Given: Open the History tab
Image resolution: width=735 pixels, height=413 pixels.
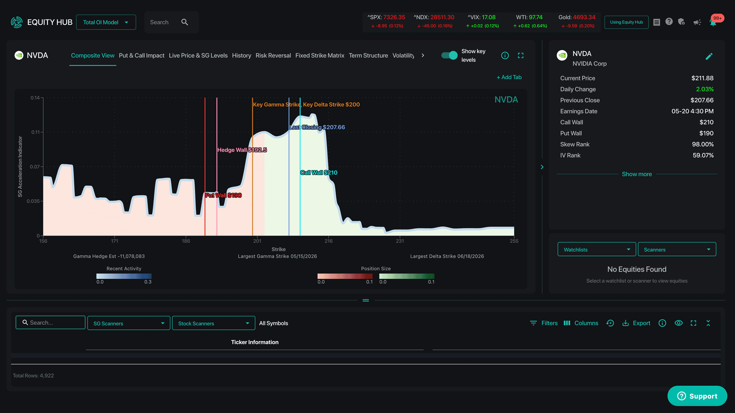Looking at the screenshot, I should [x=242, y=55].
